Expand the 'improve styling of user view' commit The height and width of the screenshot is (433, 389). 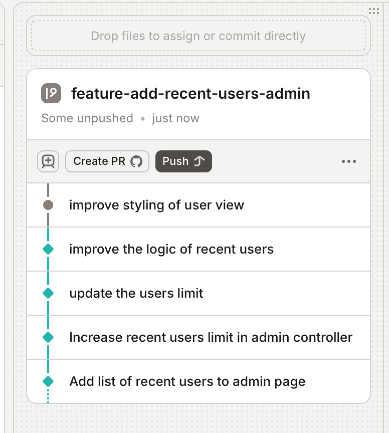click(x=157, y=205)
